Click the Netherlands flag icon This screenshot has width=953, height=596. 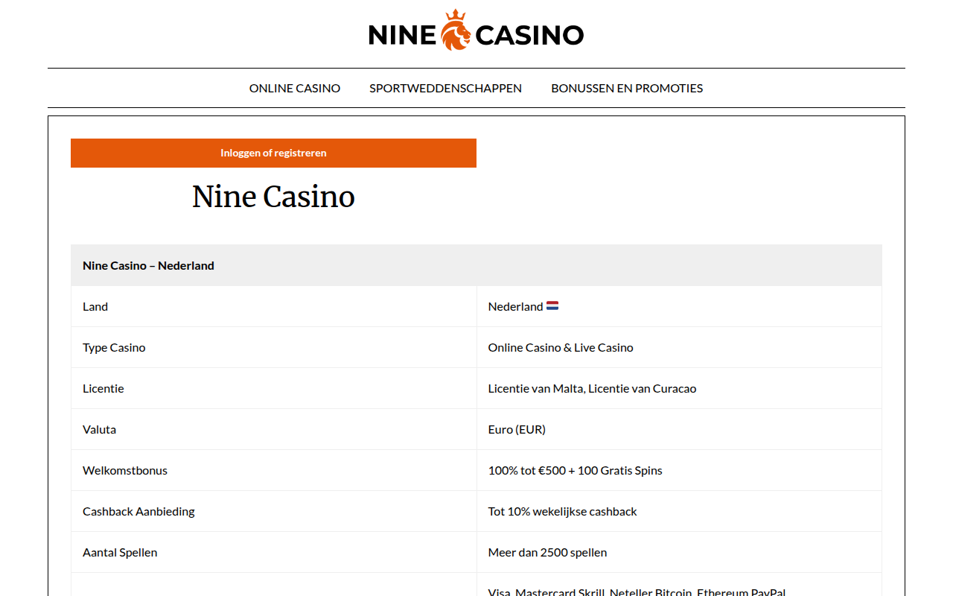(x=552, y=305)
